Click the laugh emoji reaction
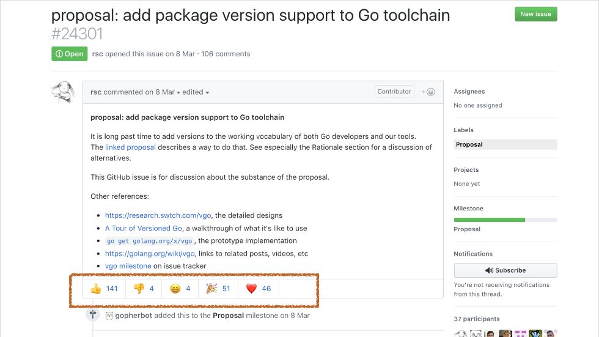Viewport: 599px width, 337px height. click(180, 289)
